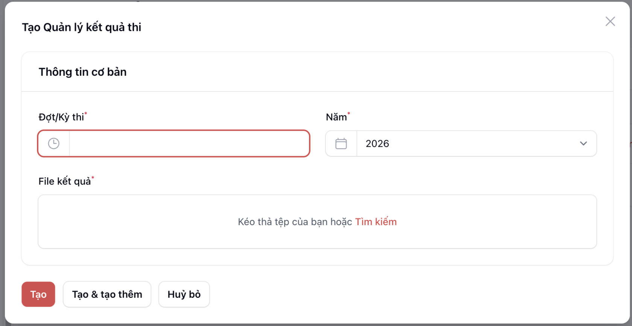632x326 pixels.
Task: Click the Đợt/Kỳ thi field label
Action: [x=61, y=117]
